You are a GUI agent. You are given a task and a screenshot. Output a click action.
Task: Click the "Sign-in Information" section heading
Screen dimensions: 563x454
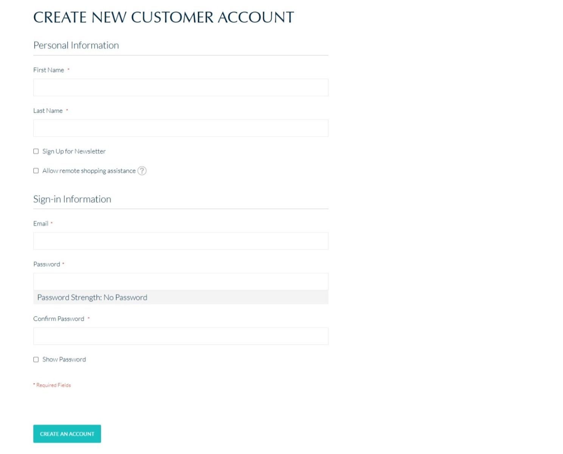72,199
